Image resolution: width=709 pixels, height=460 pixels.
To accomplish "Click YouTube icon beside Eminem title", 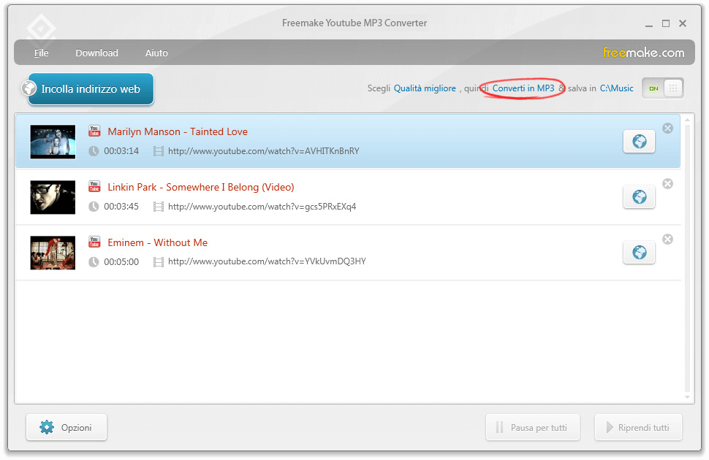I will (94, 242).
